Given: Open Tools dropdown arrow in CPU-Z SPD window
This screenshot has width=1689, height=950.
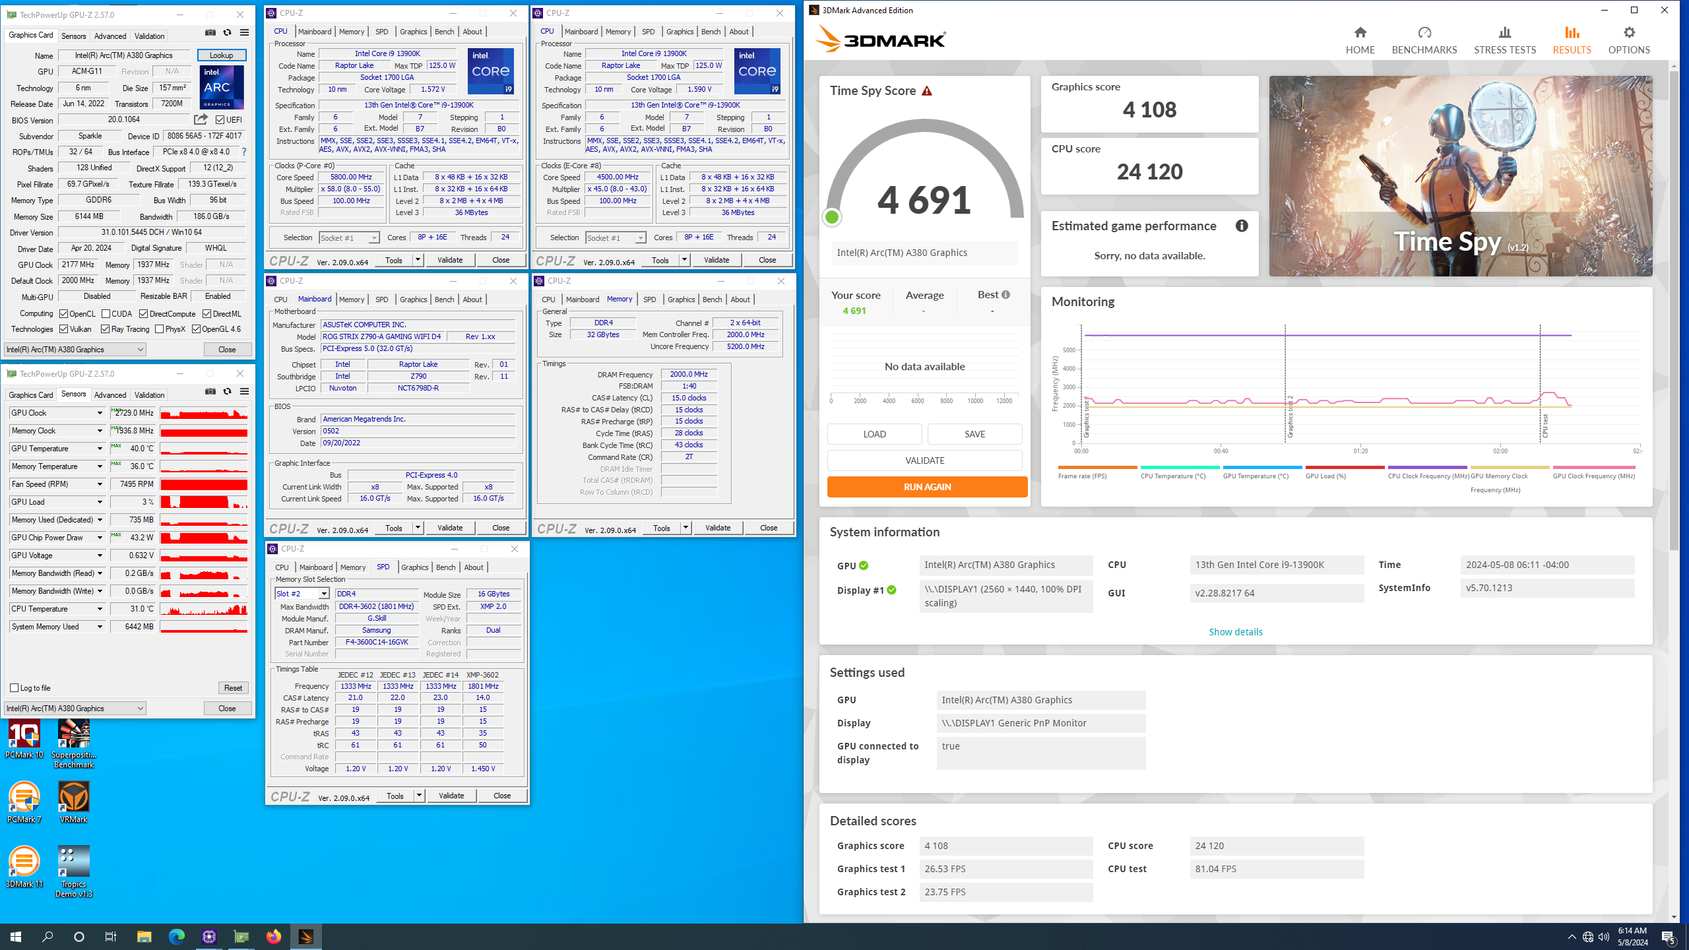Looking at the screenshot, I should 419,796.
